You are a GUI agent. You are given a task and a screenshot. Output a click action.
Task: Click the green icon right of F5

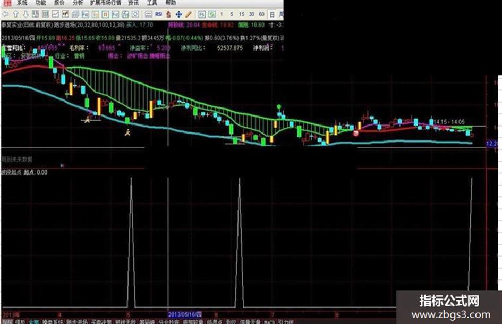[x=211, y=14]
